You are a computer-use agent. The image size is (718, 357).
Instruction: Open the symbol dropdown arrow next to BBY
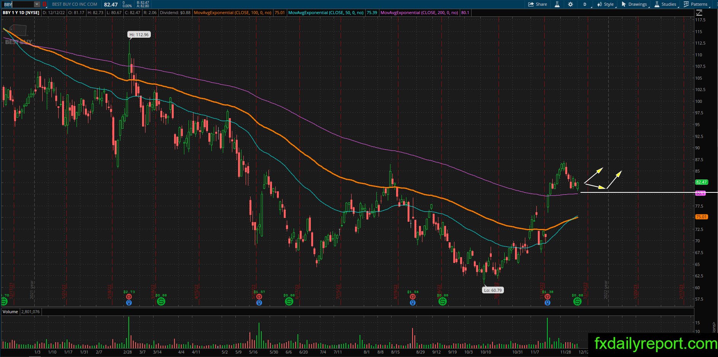(x=37, y=4)
